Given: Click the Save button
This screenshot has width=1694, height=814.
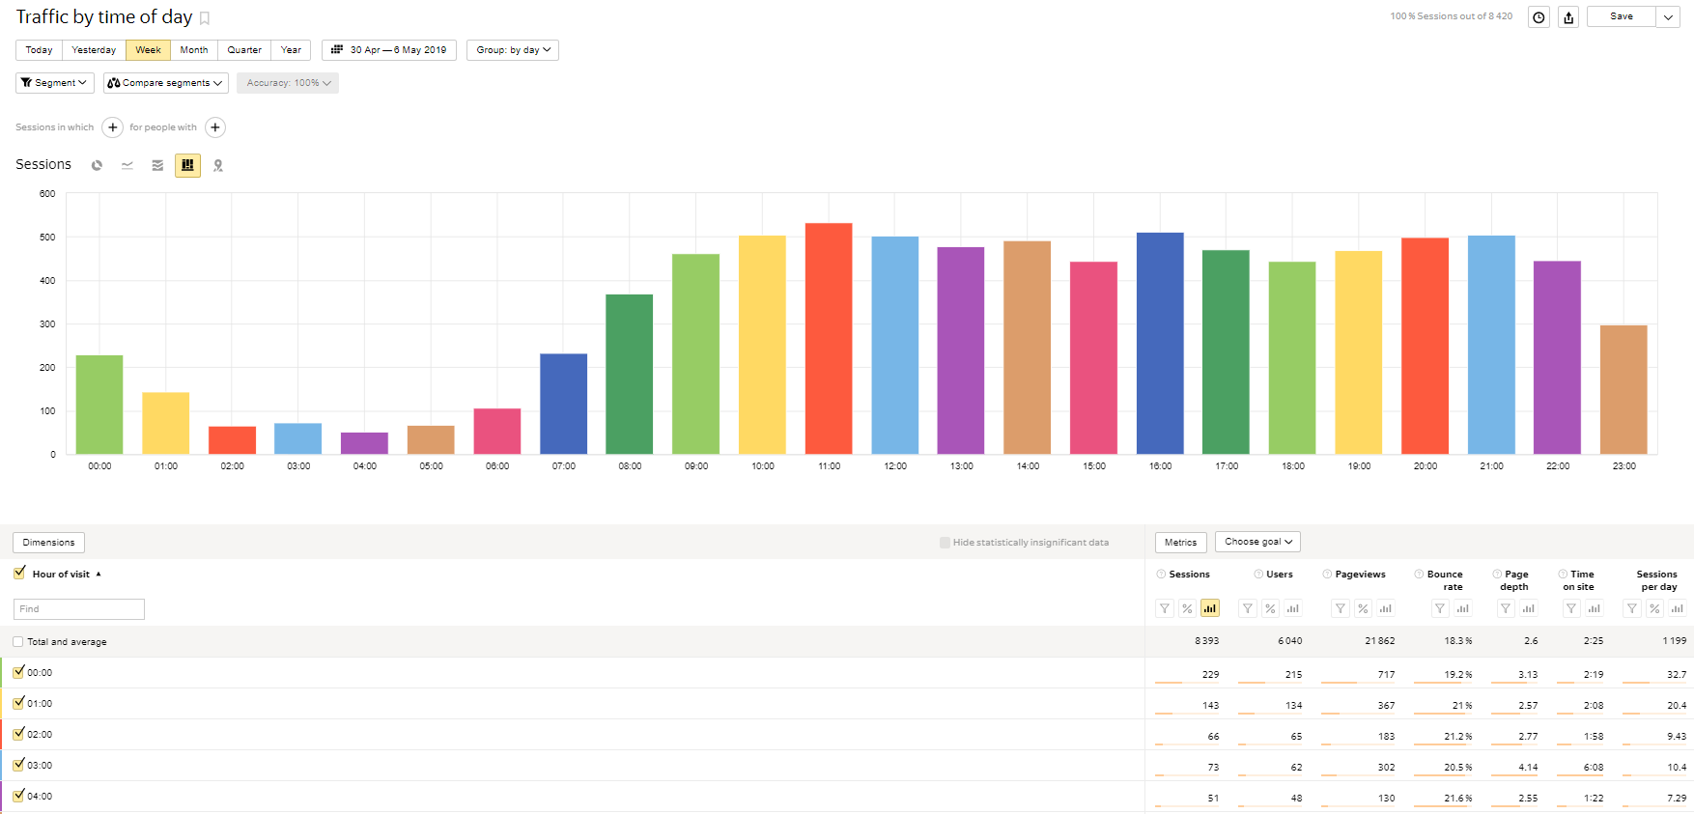Looking at the screenshot, I should (x=1622, y=16).
